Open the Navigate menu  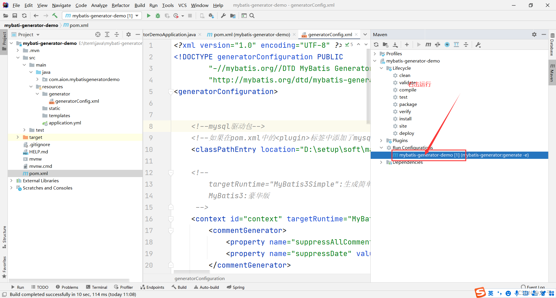[61, 5]
